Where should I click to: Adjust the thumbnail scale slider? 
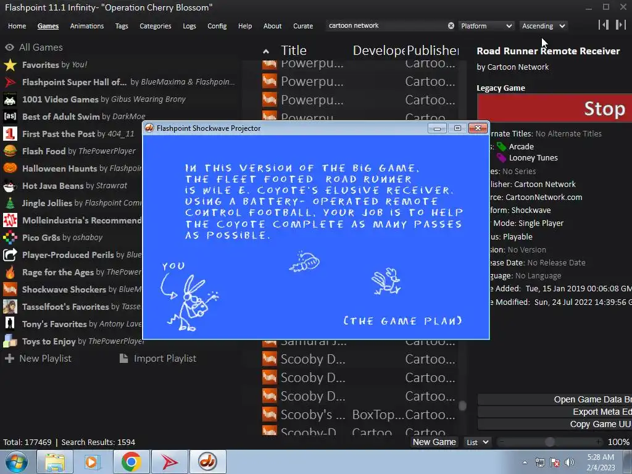tap(549, 442)
